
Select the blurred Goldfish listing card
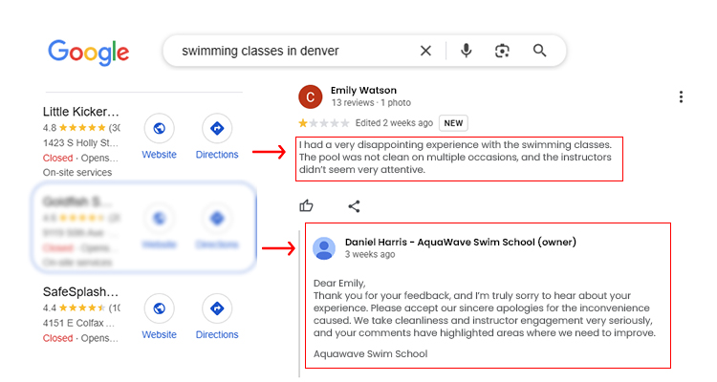pos(144,227)
